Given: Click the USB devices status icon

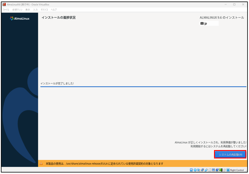Looking at the screenshot, I should [206, 170].
